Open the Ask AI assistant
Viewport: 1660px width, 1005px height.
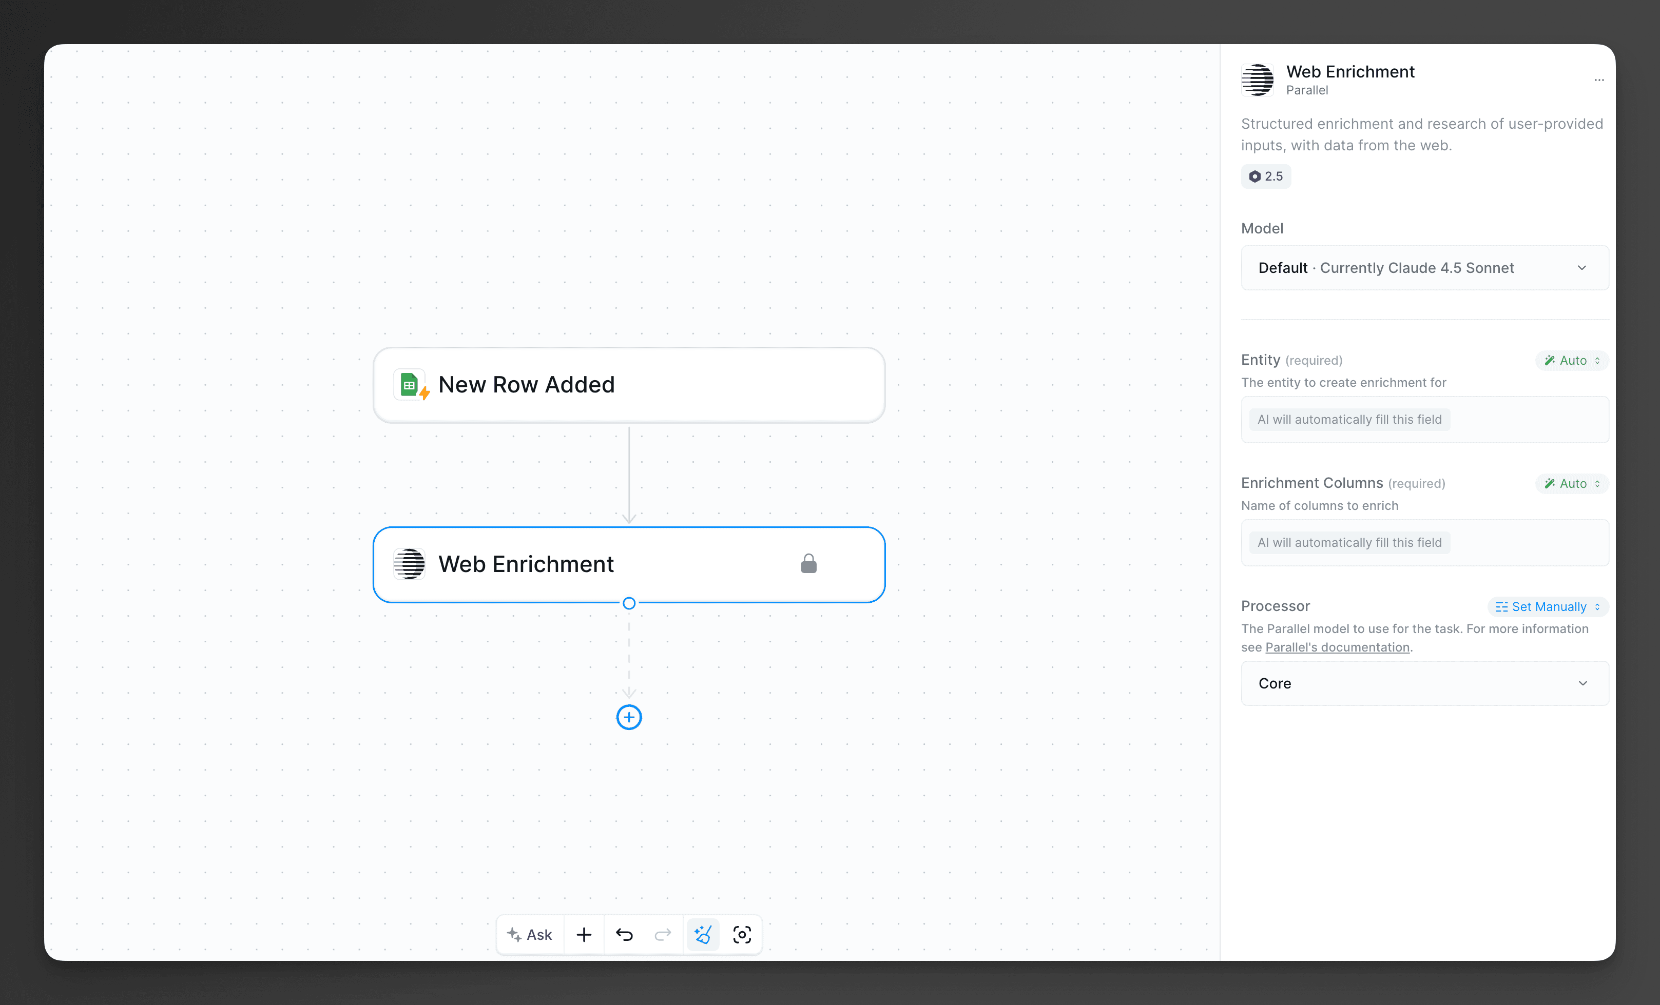(x=530, y=934)
